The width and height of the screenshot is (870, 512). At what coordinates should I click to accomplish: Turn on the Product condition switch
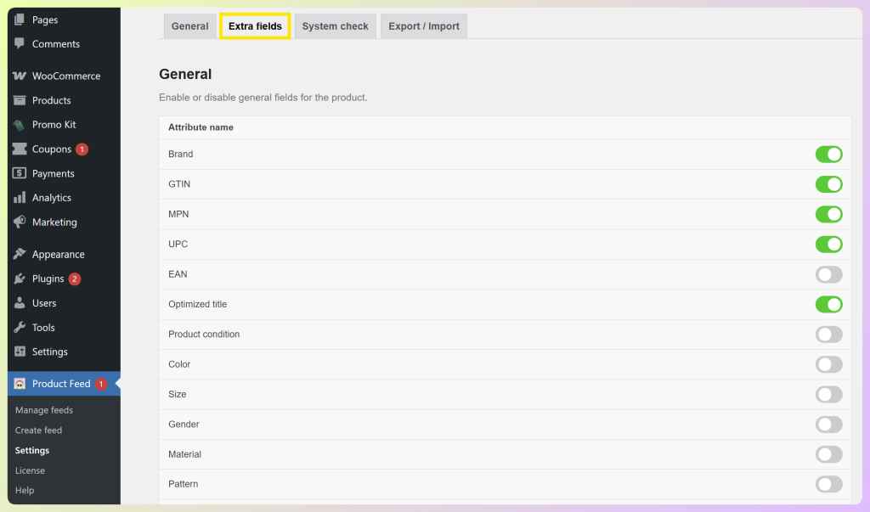[x=828, y=334]
